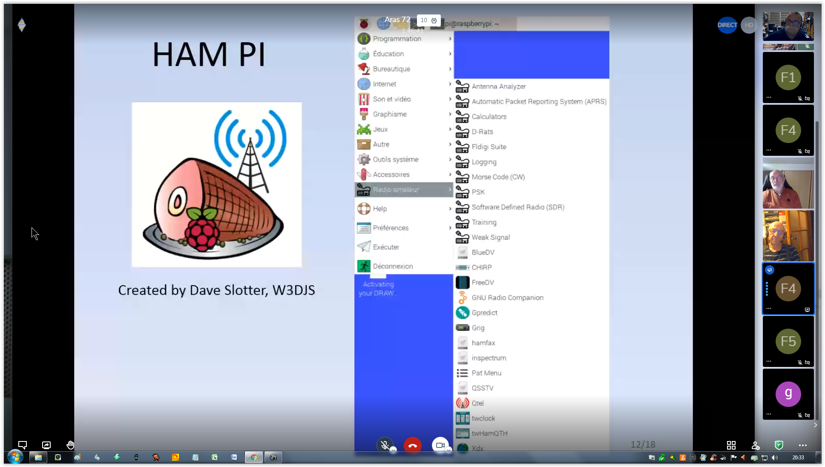Open security options via the green shield

(x=779, y=445)
